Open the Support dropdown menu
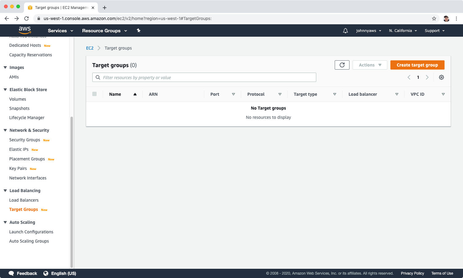 coord(435,31)
